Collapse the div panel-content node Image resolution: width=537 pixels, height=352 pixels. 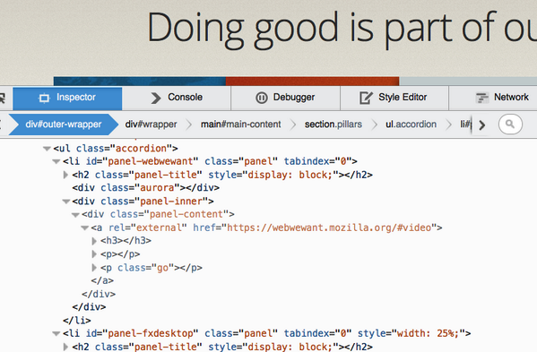coord(75,215)
